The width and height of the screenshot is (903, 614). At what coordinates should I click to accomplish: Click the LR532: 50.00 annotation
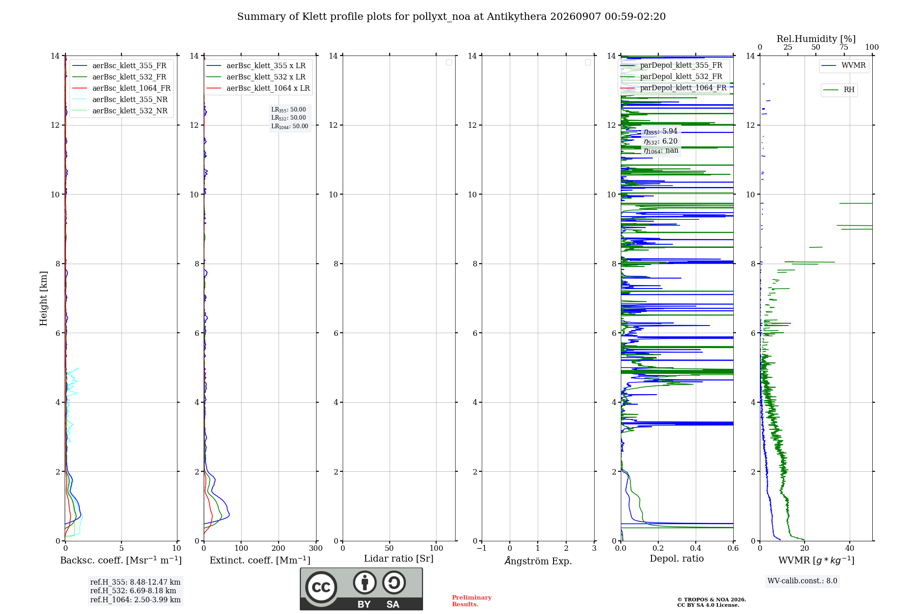click(289, 118)
